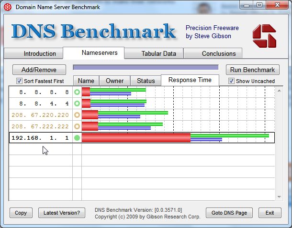This screenshot has width=292, height=228.
Task: Click the response bar graph for 8.8.8.8
Action: [114, 92]
